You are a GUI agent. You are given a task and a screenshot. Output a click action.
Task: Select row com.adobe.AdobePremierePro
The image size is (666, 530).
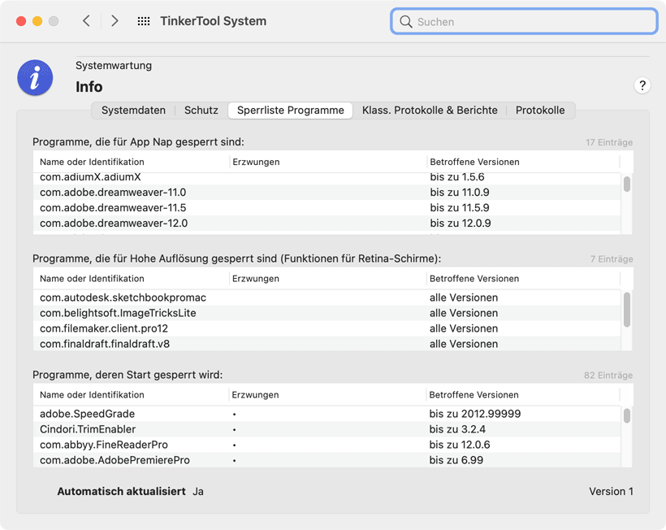[327, 460]
